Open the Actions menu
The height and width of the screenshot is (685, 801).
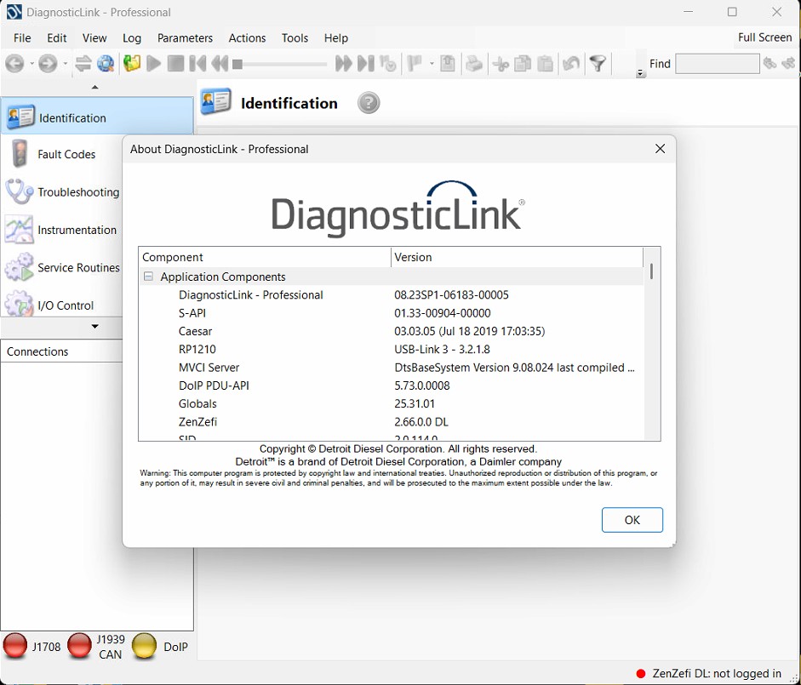pyautogui.click(x=247, y=38)
